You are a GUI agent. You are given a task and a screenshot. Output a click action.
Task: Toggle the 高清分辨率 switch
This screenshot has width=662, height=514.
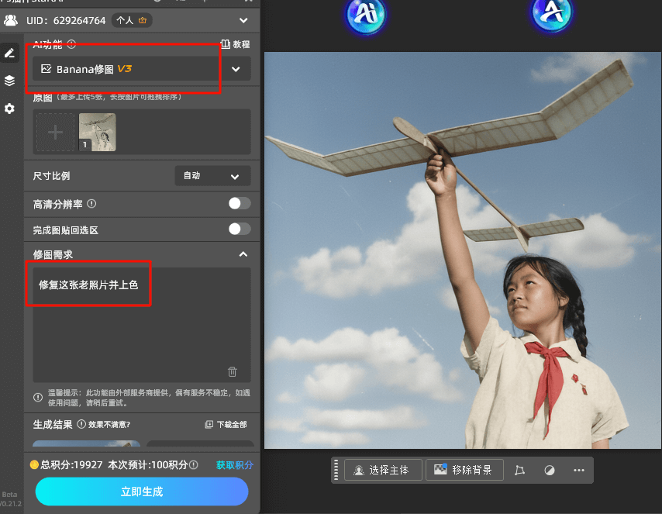click(240, 203)
